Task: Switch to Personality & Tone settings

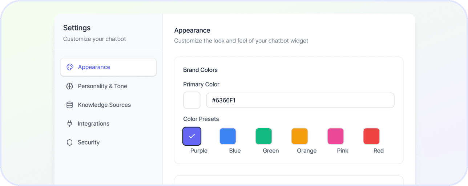Action: click(x=108, y=86)
